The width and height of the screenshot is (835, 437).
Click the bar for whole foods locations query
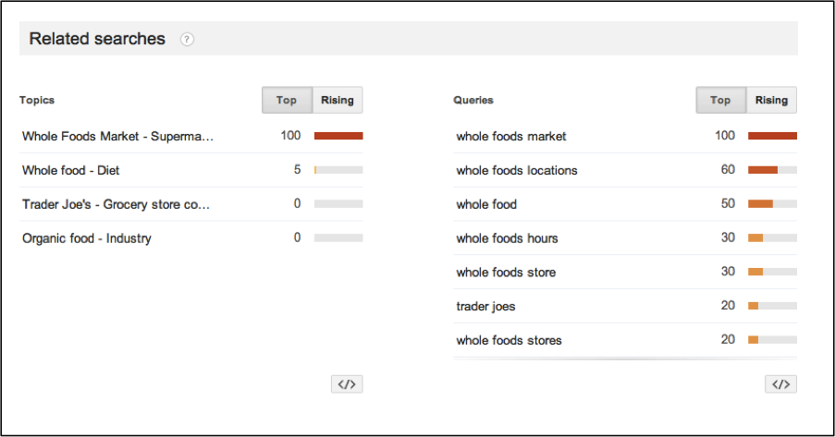pos(773,170)
